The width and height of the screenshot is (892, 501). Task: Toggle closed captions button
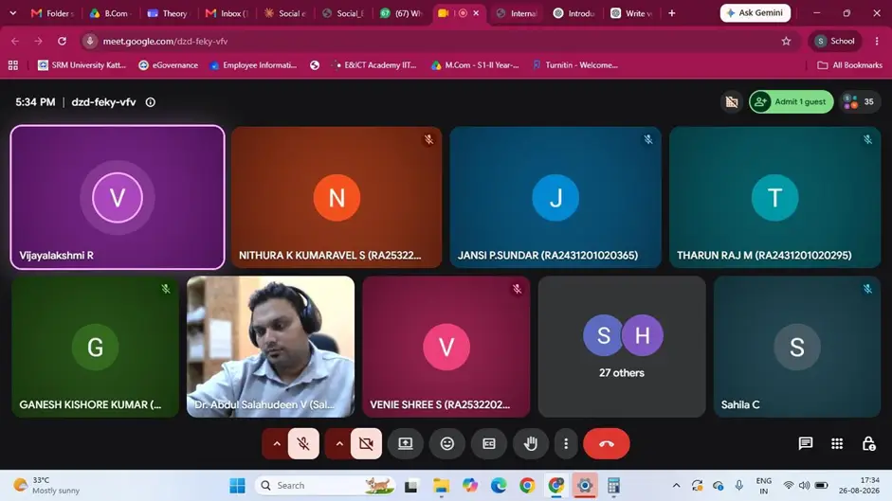click(489, 443)
